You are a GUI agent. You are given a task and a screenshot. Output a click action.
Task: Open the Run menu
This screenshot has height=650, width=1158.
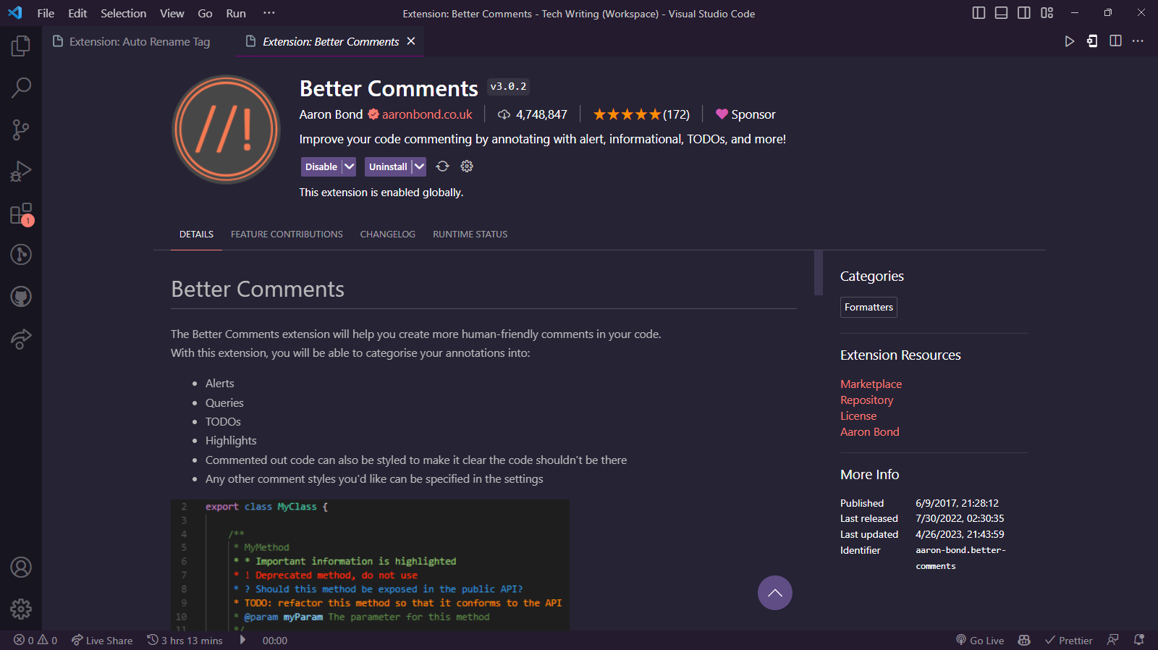pyautogui.click(x=236, y=13)
